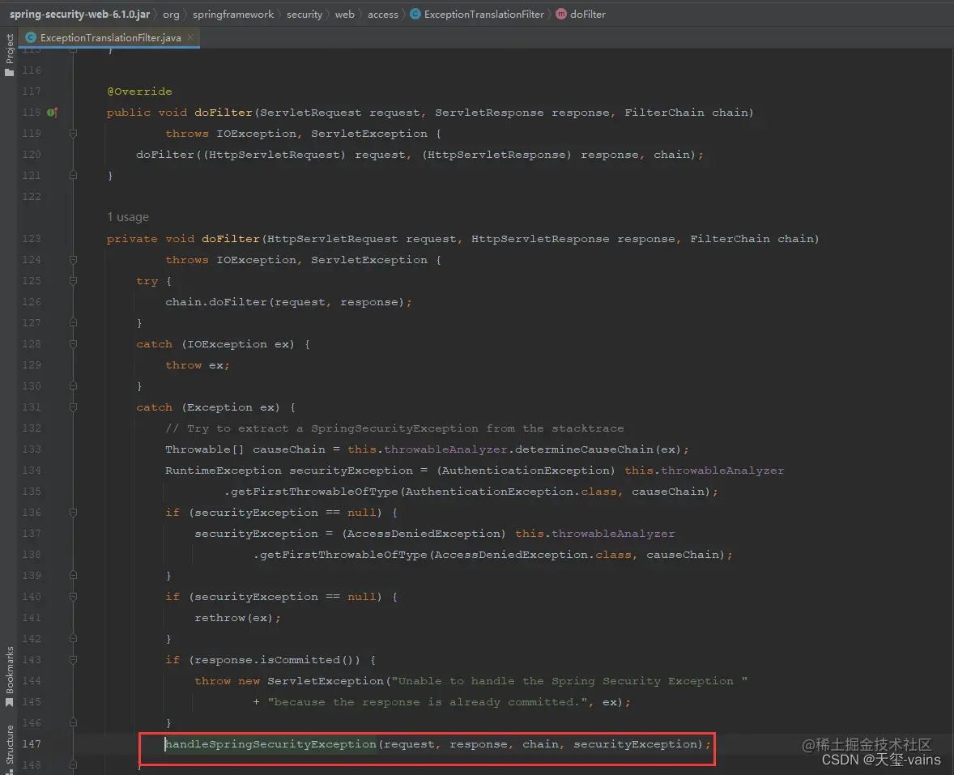Click the 'because the response is already committed' string
This screenshot has height=775, width=954.
[x=427, y=702]
